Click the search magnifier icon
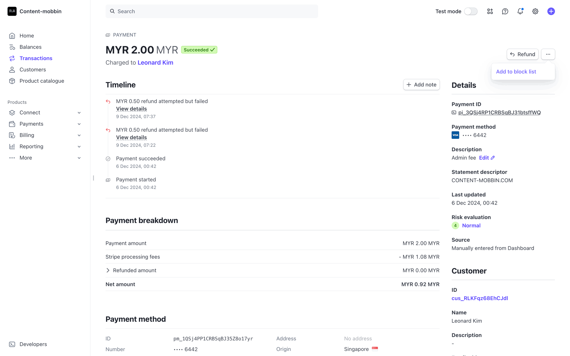 tap(112, 11)
